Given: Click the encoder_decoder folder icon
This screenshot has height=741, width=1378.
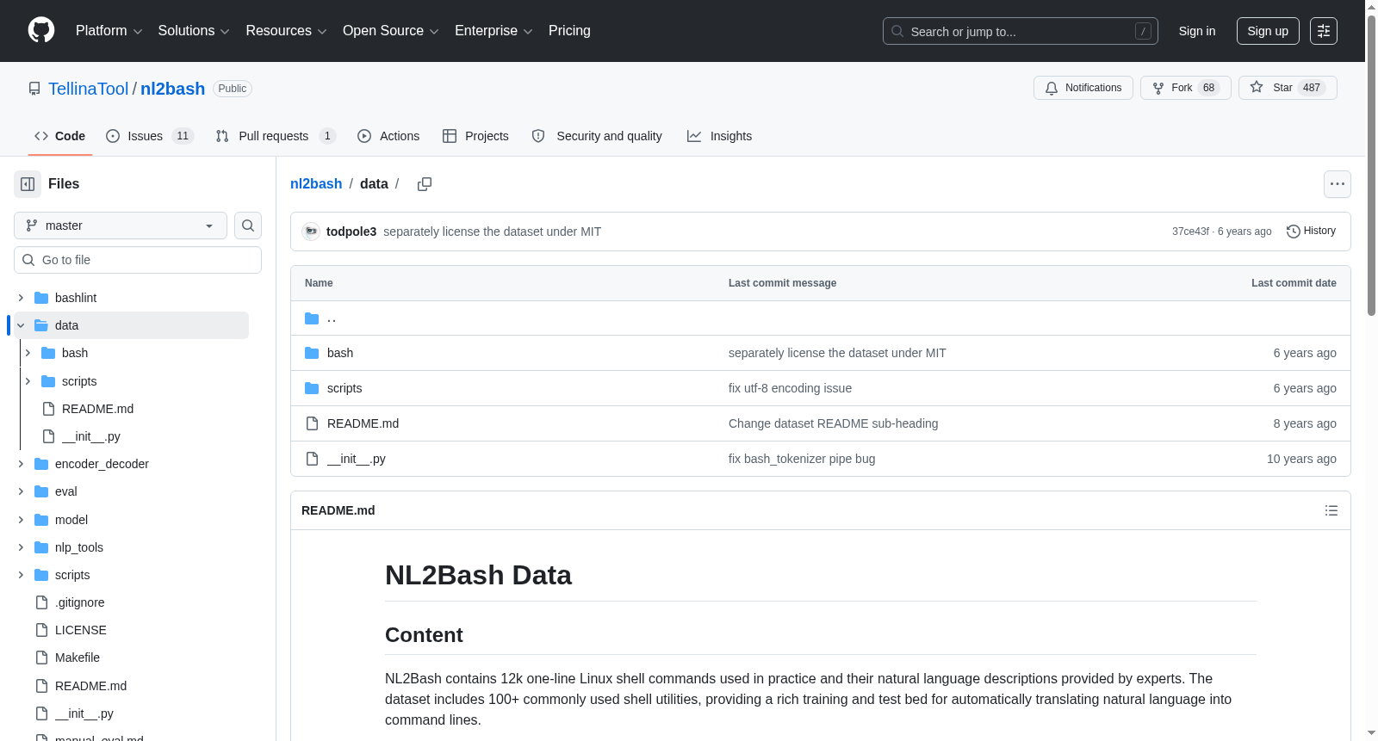Looking at the screenshot, I should coord(41,464).
